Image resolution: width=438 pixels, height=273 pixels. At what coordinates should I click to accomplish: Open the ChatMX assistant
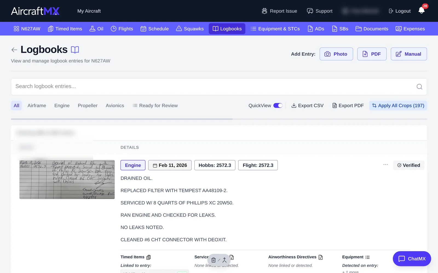(412, 259)
